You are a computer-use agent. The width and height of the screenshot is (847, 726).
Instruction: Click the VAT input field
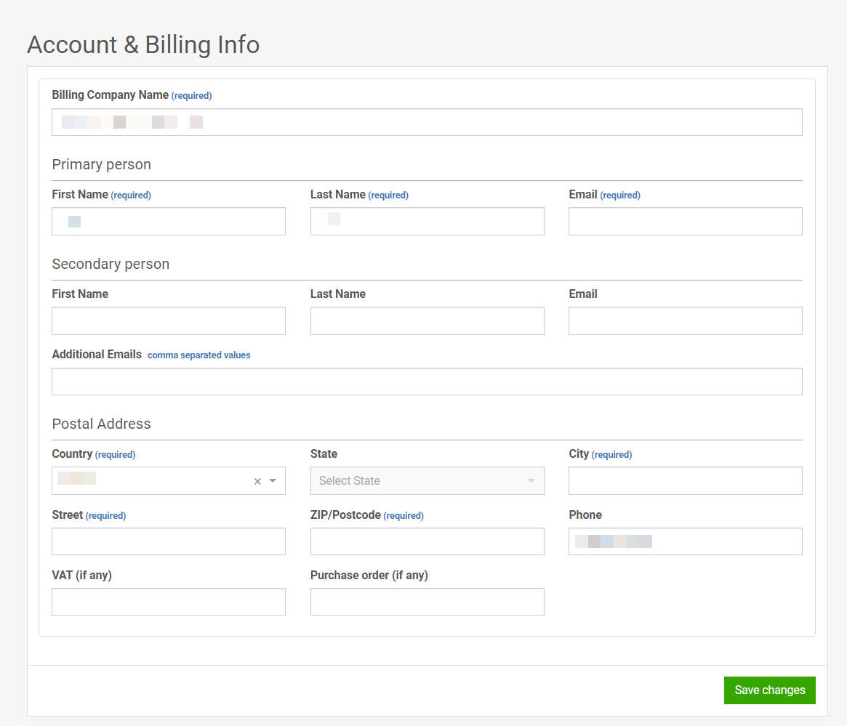coord(168,601)
